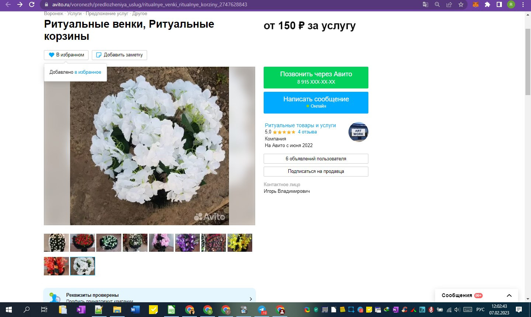Call seller via 'Позвонить через Авито'

pos(316,77)
